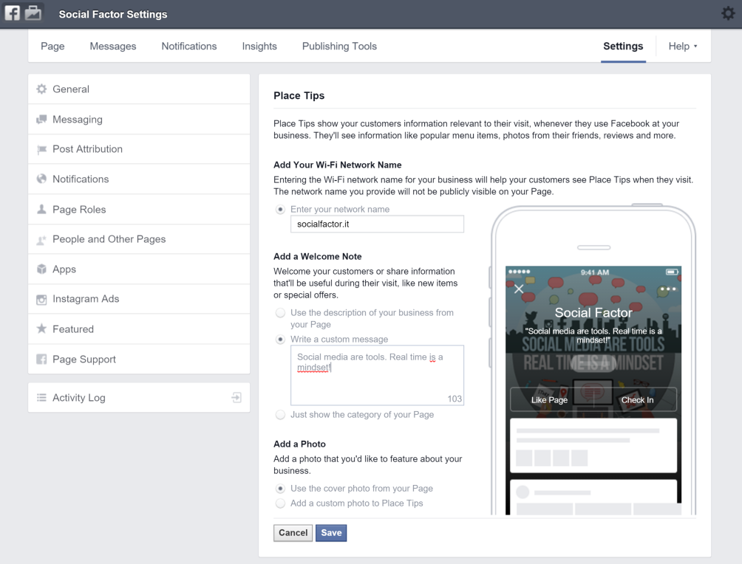Go to the Insights tab
Image resolution: width=742 pixels, height=564 pixels.
(259, 47)
